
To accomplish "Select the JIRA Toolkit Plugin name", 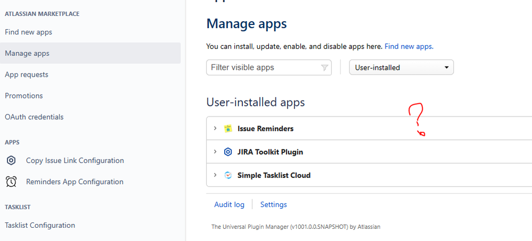I will [x=270, y=152].
